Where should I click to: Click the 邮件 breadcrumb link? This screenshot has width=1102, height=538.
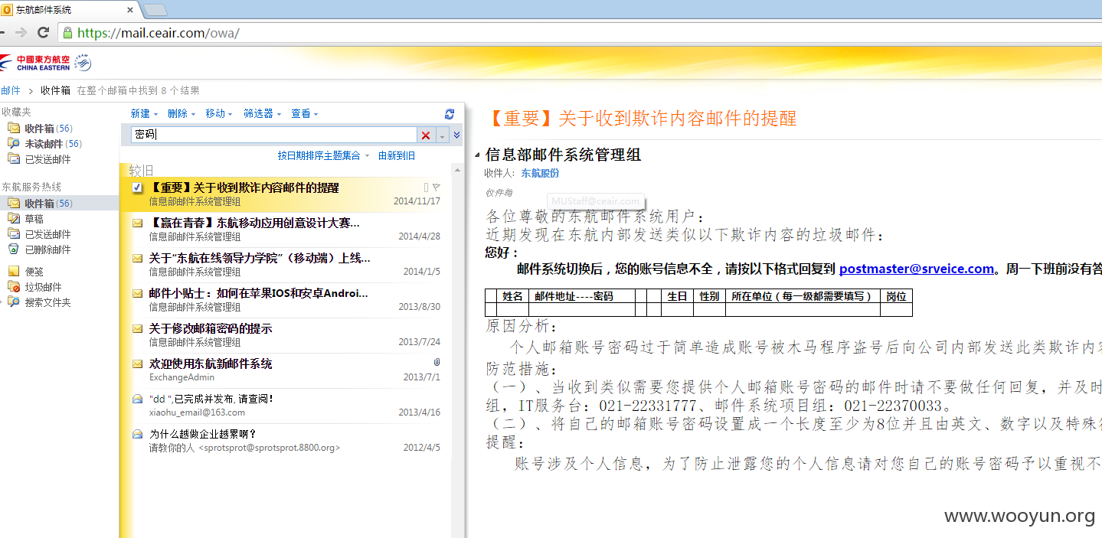tap(10, 90)
